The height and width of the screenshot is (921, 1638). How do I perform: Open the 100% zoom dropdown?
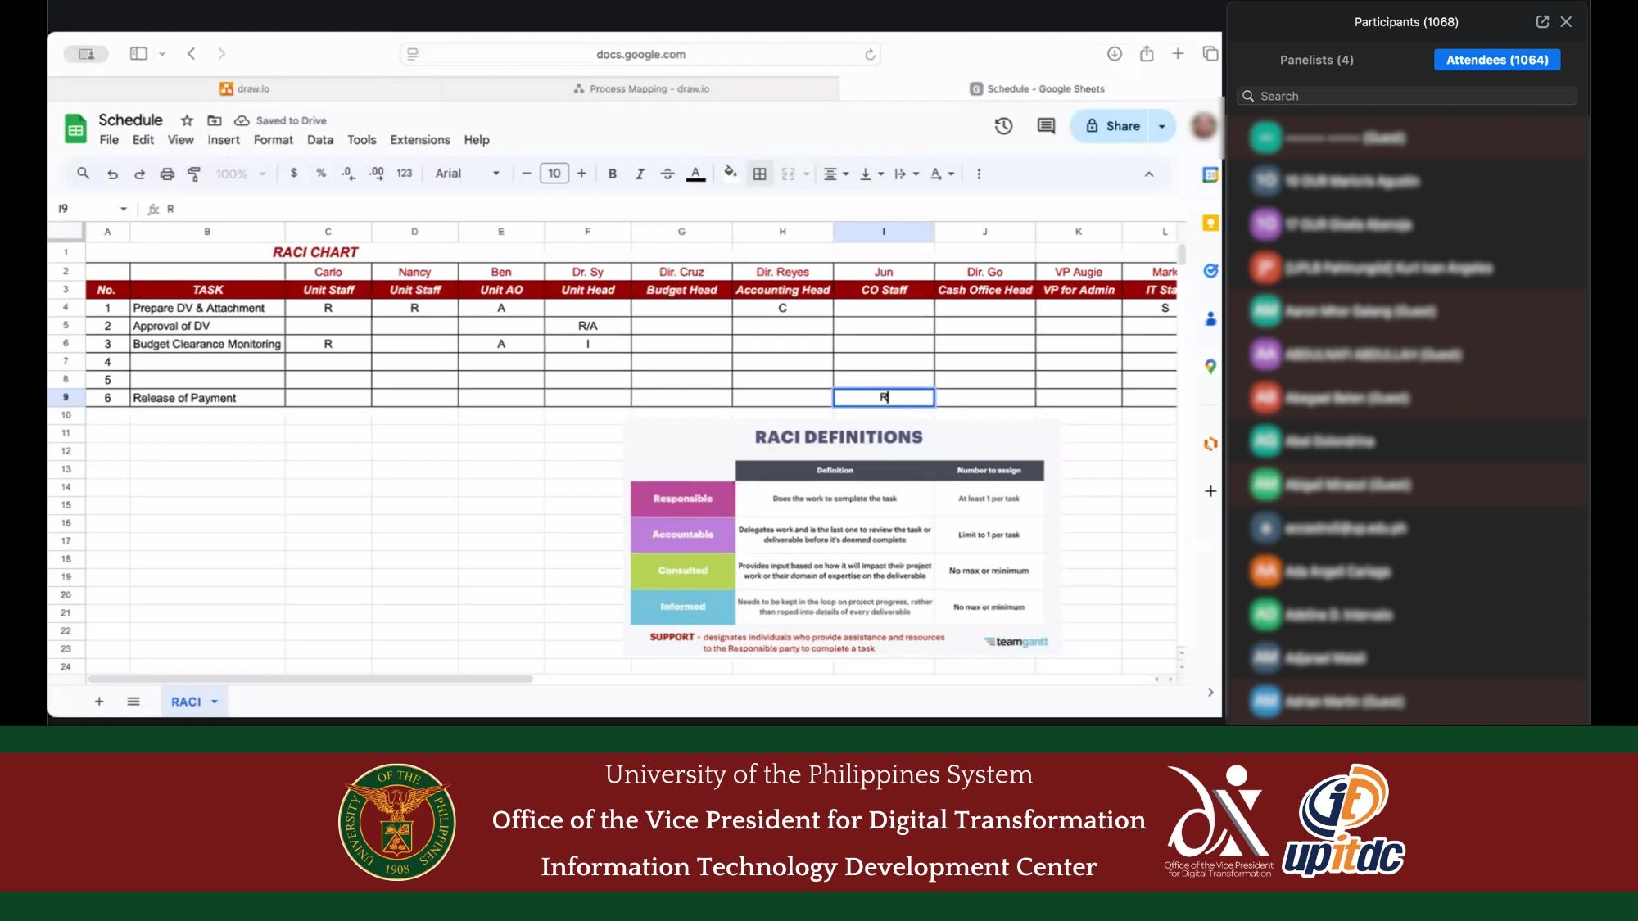tap(240, 174)
